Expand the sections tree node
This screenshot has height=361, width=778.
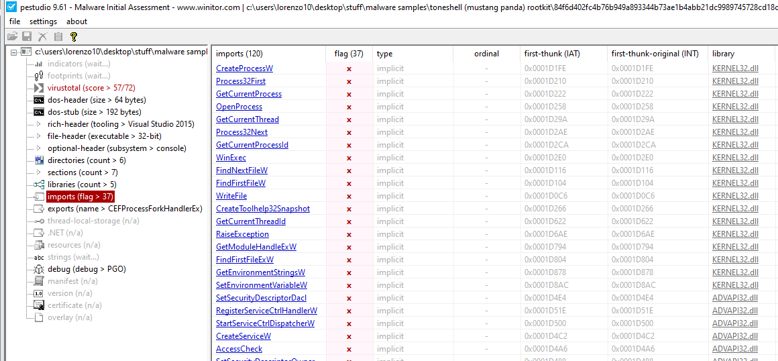point(39,172)
